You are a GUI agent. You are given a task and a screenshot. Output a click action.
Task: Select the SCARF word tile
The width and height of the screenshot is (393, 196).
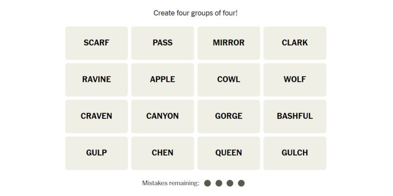coord(96,43)
